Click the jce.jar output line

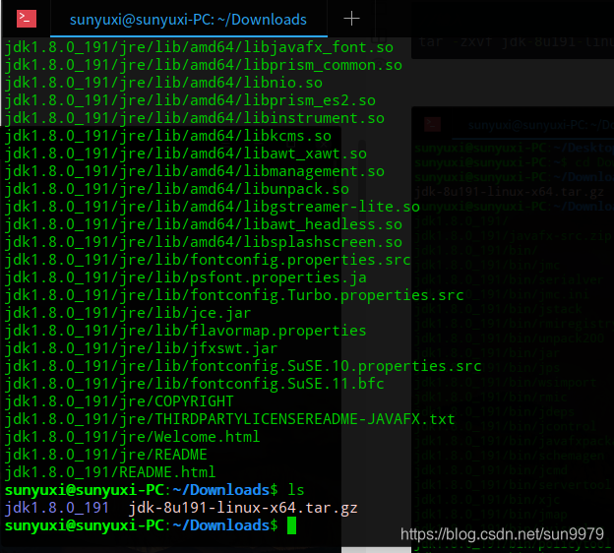point(128,313)
